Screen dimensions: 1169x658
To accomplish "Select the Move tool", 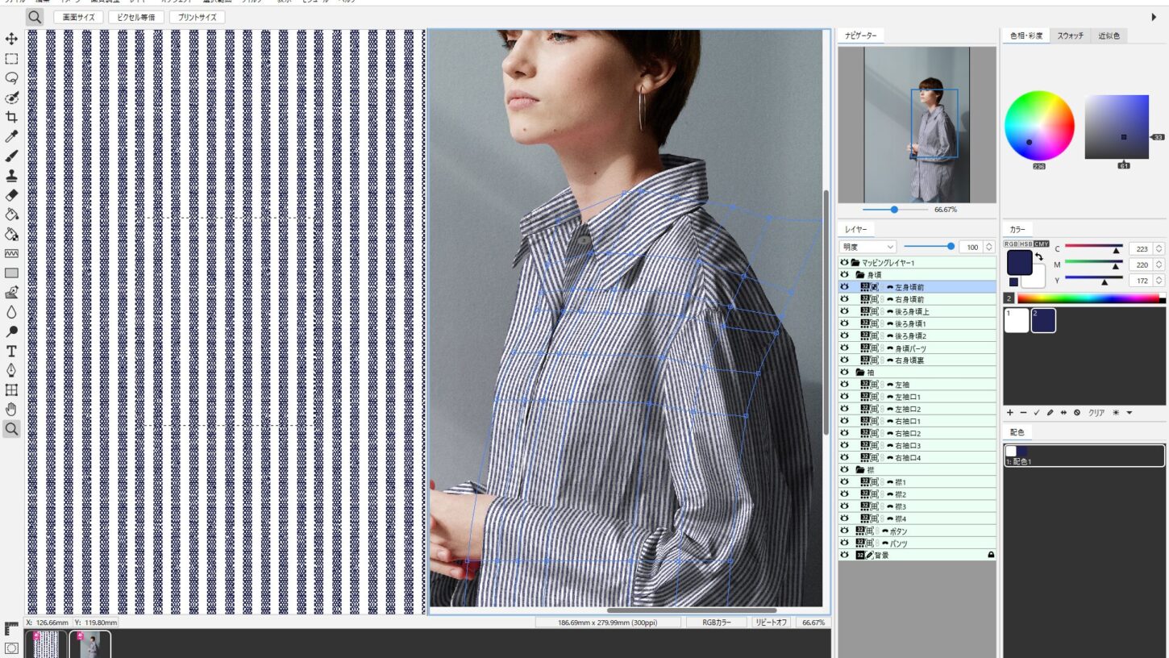I will 11,39.
